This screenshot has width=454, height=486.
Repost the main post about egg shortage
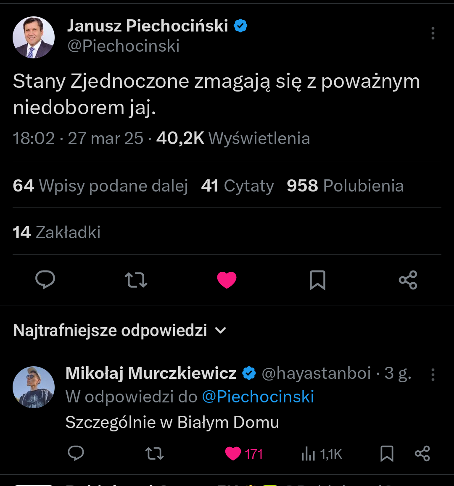click(x=136, y=280)
